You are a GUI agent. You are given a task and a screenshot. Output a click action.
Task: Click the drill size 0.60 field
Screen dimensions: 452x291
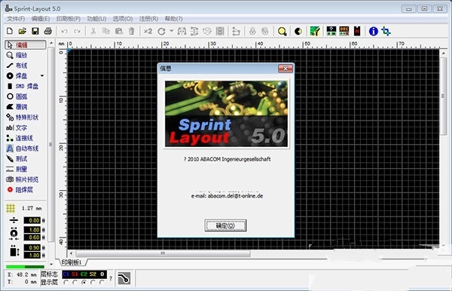32,237
